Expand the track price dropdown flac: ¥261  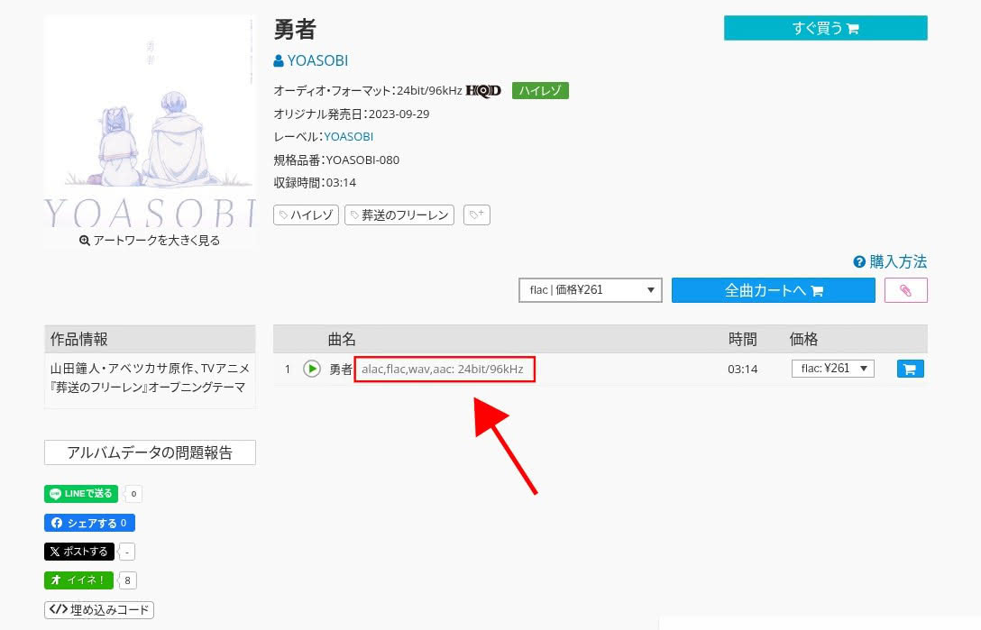(x=832, y=369)
